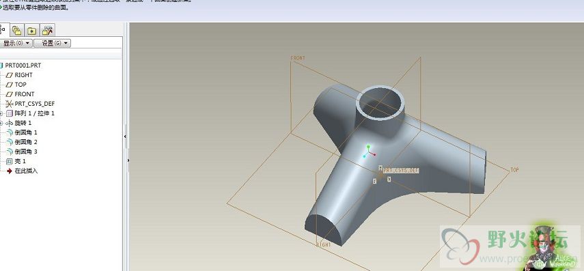Screen dimensions: 584x271
Task: Open the folder browser tab icon
Action: pos(16,31)
